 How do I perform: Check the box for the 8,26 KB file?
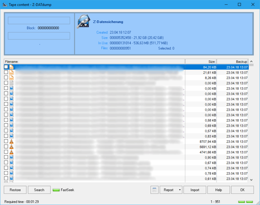6,78
